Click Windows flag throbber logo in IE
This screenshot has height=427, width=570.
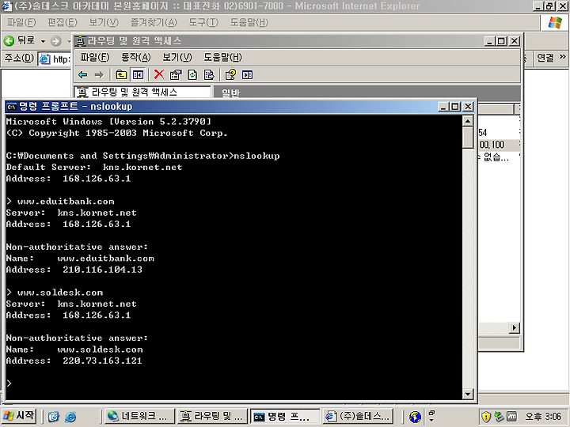coord(555,23)
